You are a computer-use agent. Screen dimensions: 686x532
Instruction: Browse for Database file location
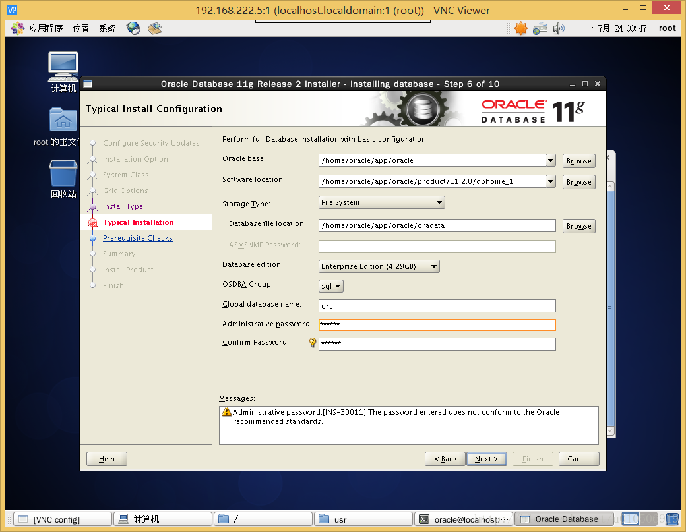click(x=579, y=226)
